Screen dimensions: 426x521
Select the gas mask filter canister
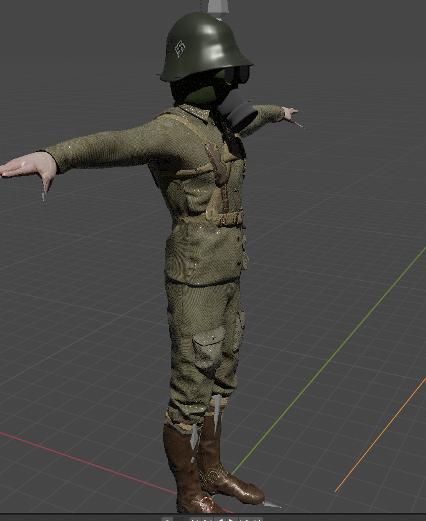point(240,112)
